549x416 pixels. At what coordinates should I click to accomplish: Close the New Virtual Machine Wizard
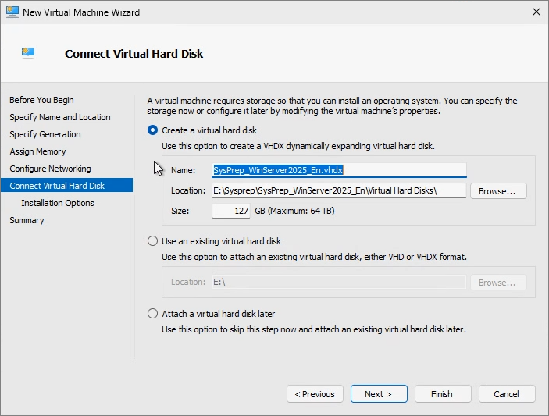pos(536,12)
